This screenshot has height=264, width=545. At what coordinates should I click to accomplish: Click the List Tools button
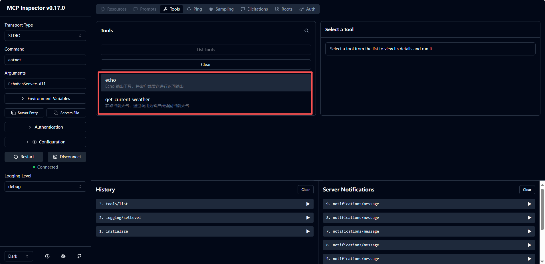pyautogui.click(x=206, y=50)
